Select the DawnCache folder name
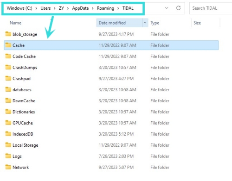Image resolution: width=232 pixels, height=181 pixels. [24, 101]
